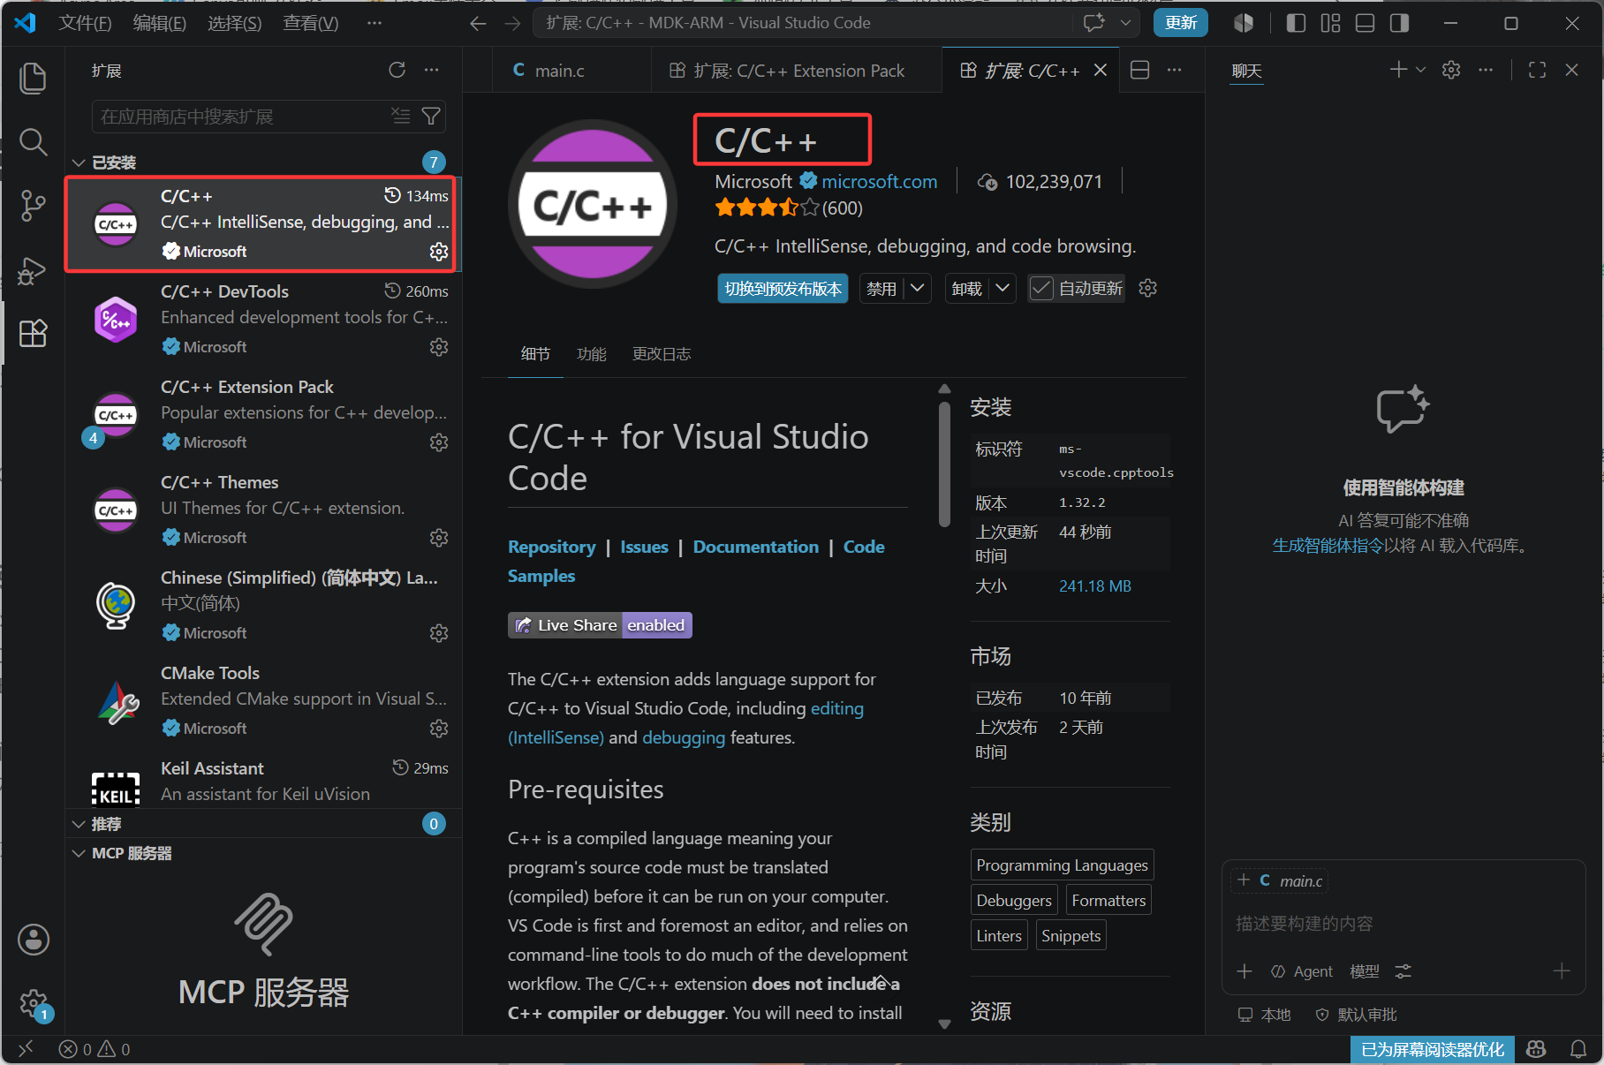Open the Documentation link

tap(756, 547)
